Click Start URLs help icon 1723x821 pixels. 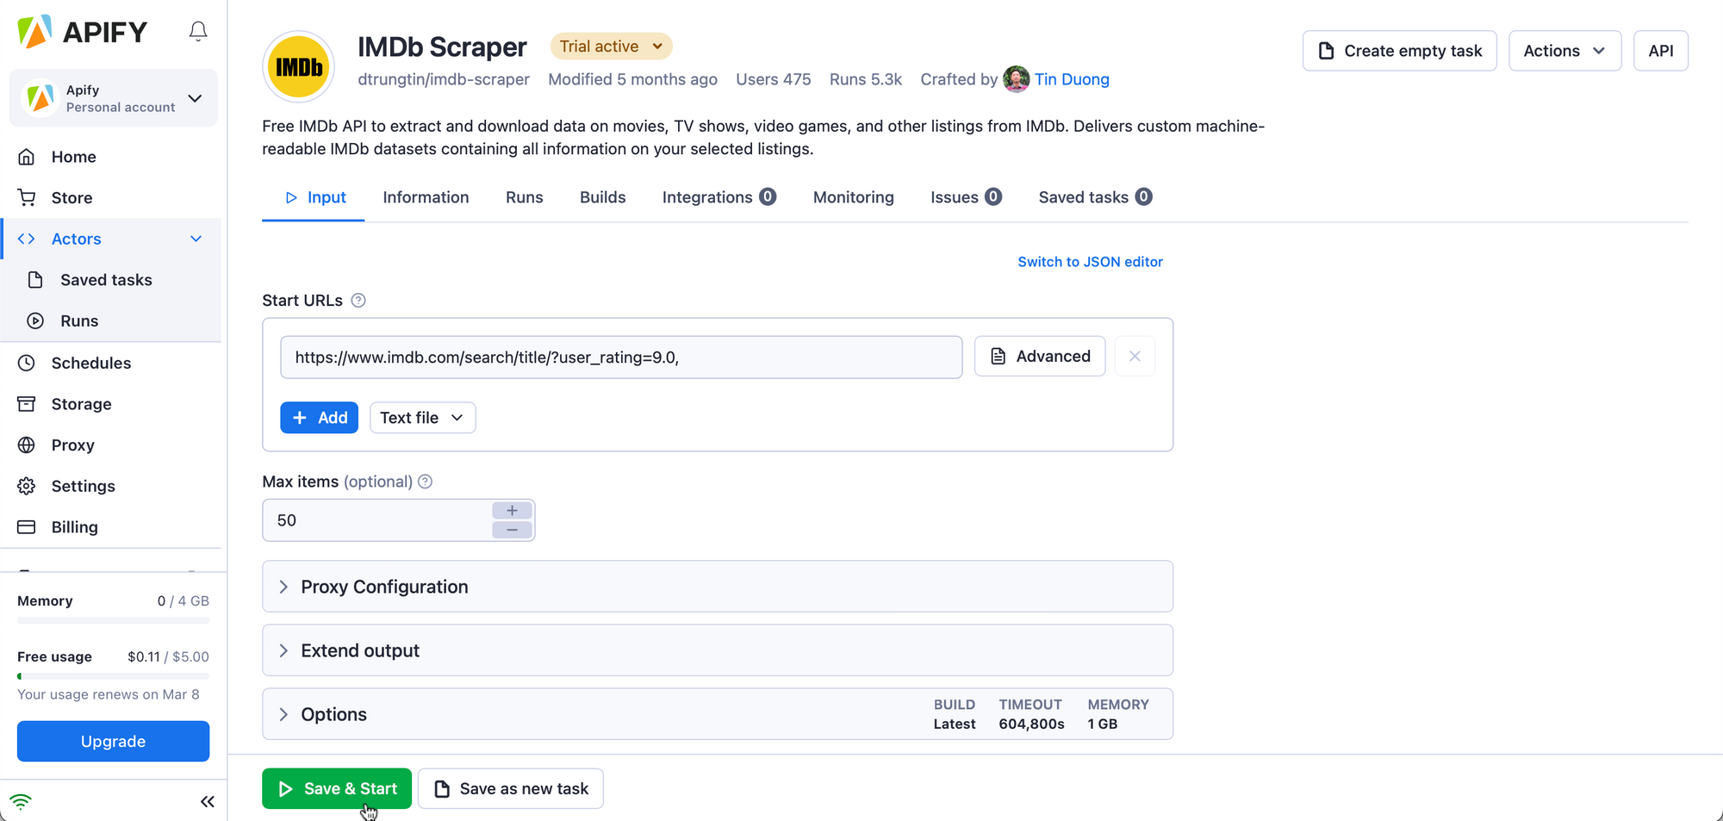click(x=358, y=301)
